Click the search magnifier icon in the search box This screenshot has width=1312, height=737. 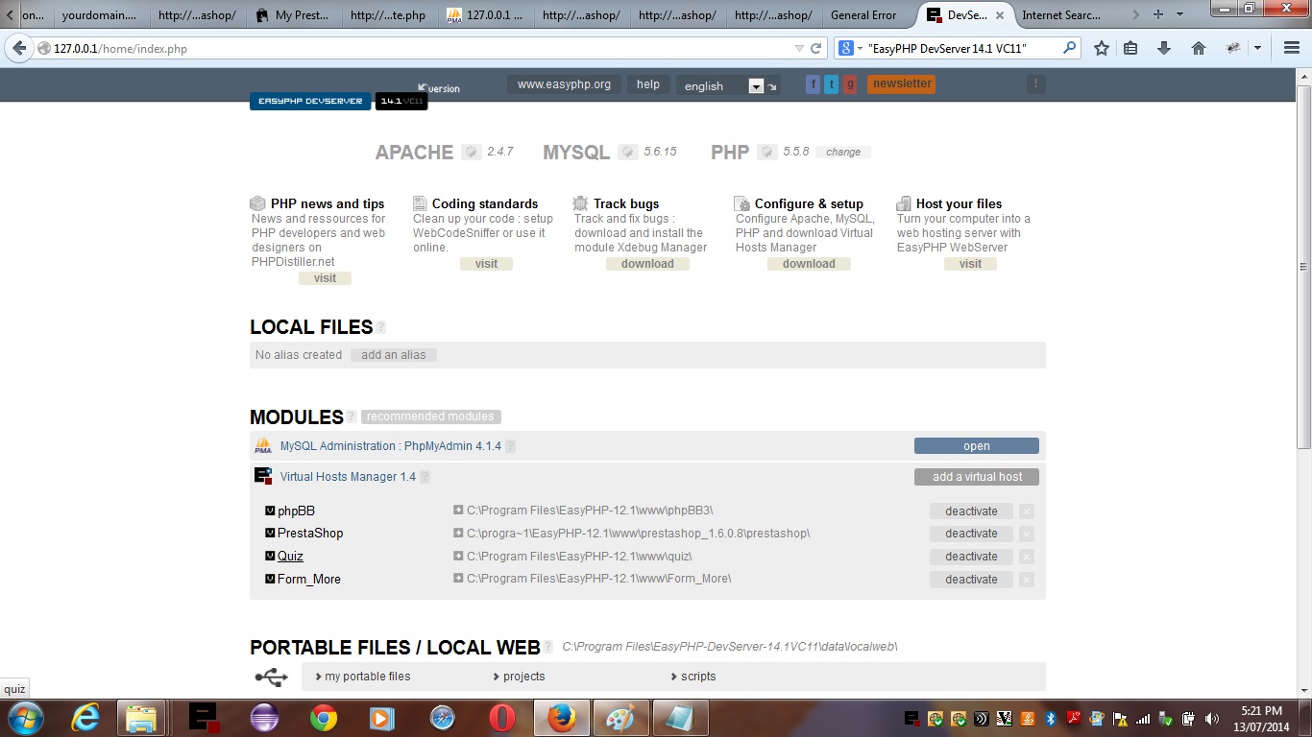tap(1069, 48)
